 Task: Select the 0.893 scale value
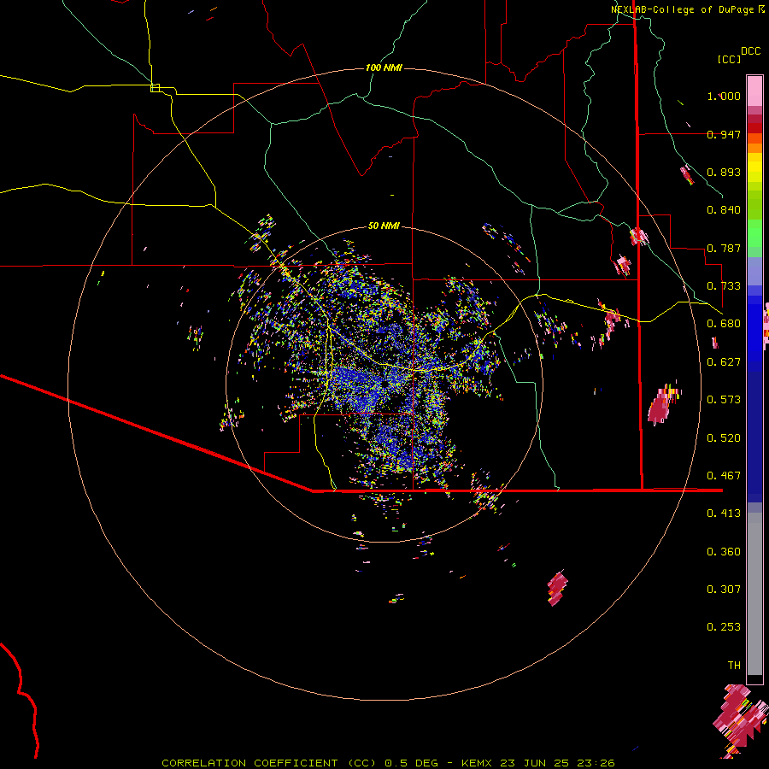click(724, 172)
